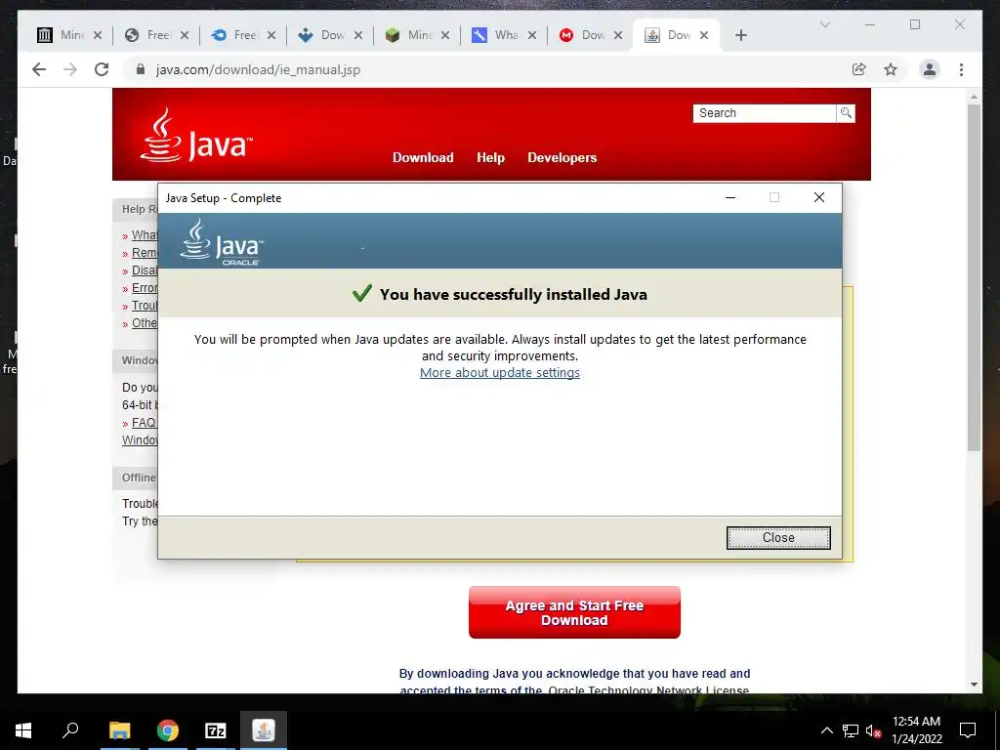Screen dimensions: 1000x750
Task: Click the Chrome forward arrow
Action: pos(70,69)
